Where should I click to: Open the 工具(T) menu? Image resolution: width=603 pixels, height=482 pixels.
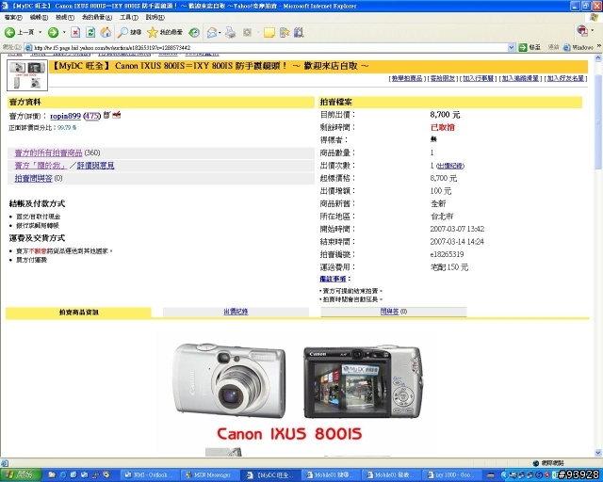129,17
